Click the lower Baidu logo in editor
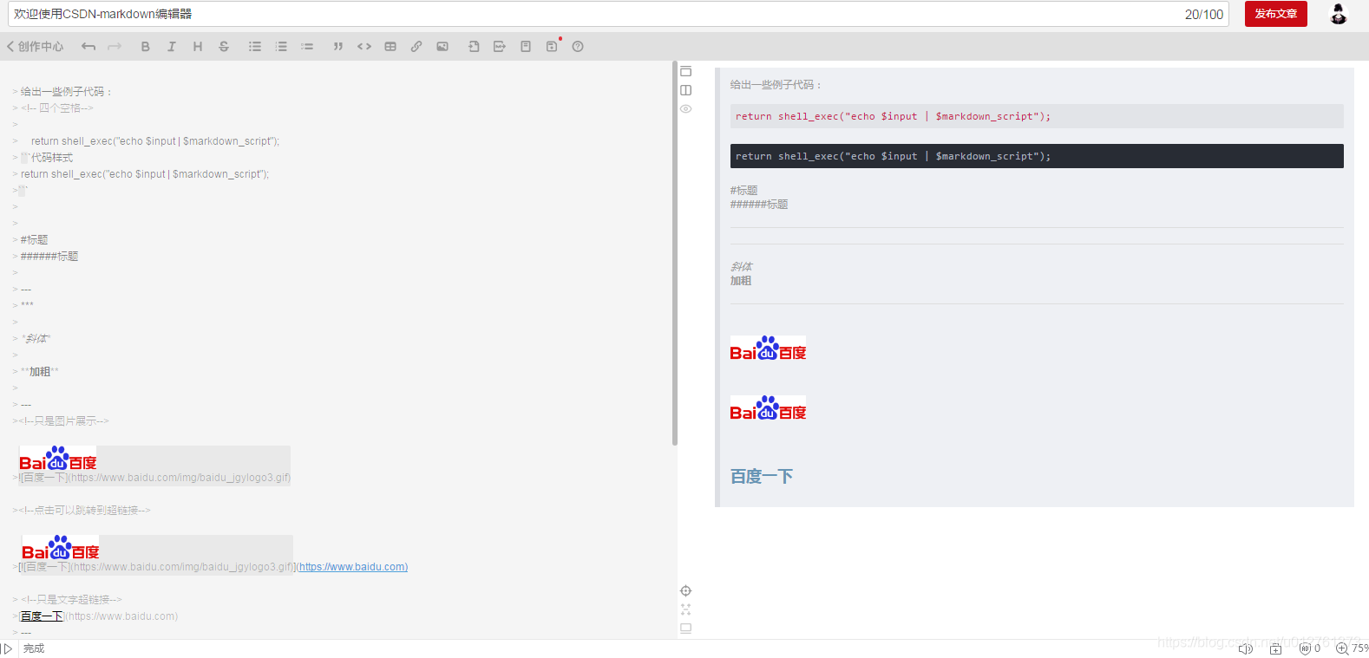The image size is (1369, 658). (60, 548)
